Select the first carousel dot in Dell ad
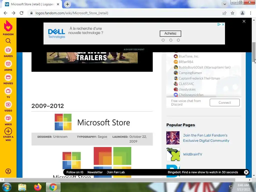Screen dimensions: 256x192 point(163,40)
